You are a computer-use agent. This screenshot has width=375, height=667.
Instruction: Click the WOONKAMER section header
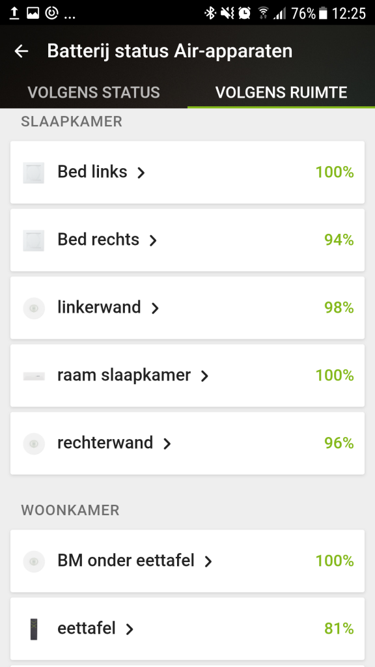tap(69, 511)
